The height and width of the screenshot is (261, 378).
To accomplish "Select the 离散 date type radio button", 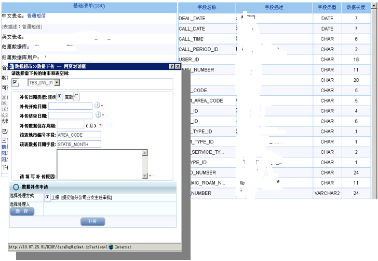I will point(76,96).
